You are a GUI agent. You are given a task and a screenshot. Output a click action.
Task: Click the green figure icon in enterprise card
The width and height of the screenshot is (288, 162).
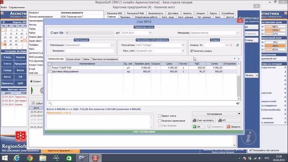32,90
